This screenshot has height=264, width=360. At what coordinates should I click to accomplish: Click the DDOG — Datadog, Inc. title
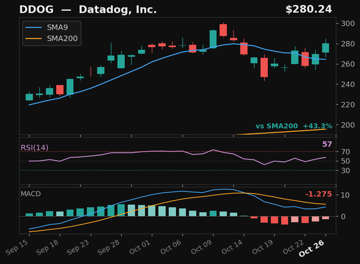[x=88, y=10]
